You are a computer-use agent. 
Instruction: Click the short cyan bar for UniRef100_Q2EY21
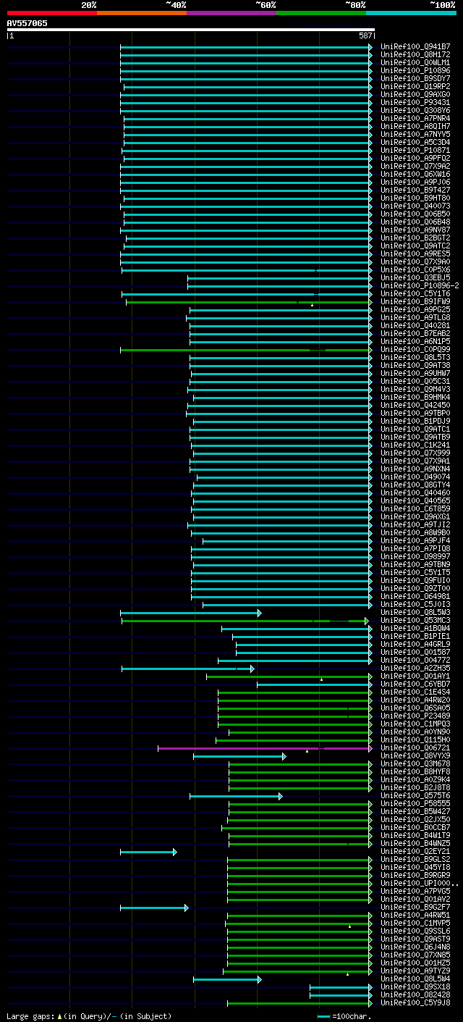click(148, 852)
